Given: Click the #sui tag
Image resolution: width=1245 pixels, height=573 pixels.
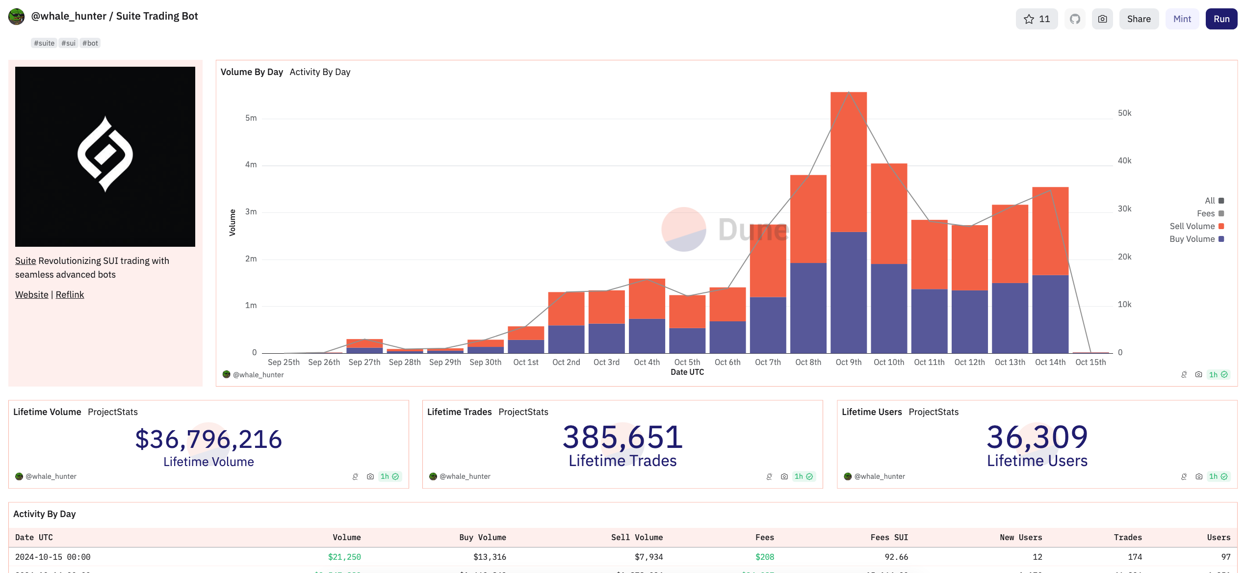Looking at the screenshot, I should (x=68, y=43).
